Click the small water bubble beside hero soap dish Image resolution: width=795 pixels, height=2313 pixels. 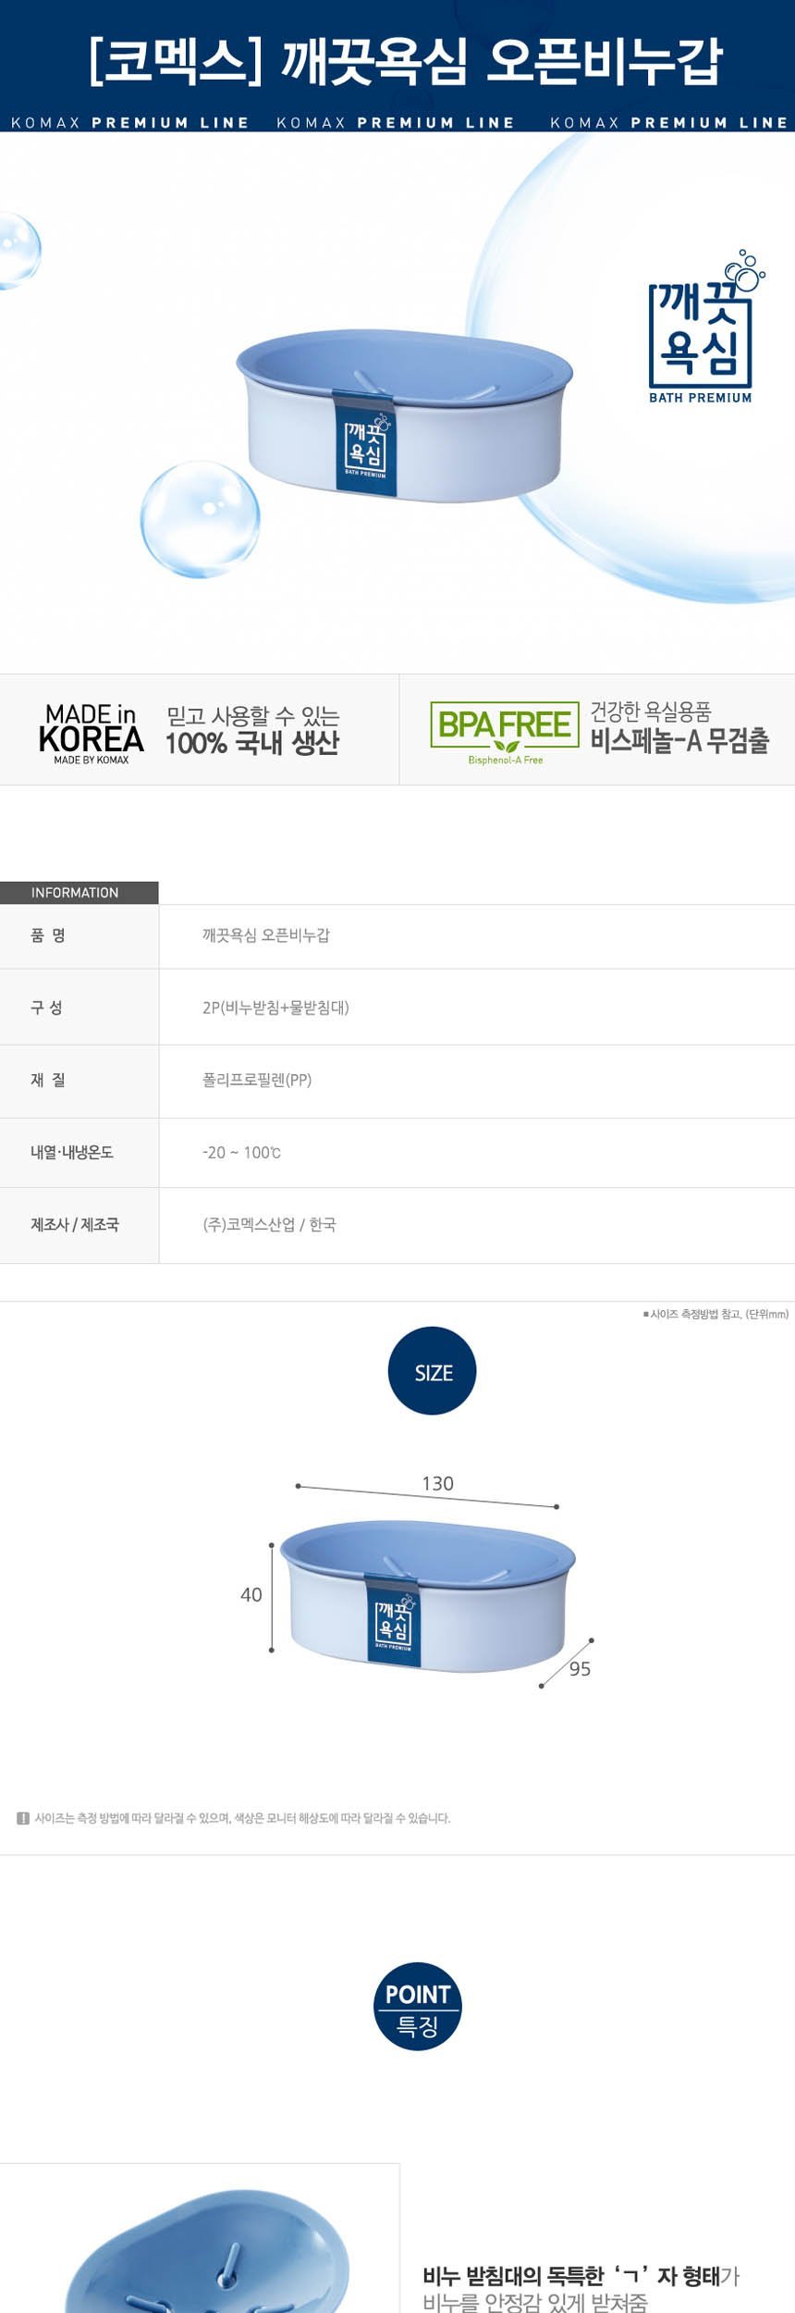[x=200, y=519]
